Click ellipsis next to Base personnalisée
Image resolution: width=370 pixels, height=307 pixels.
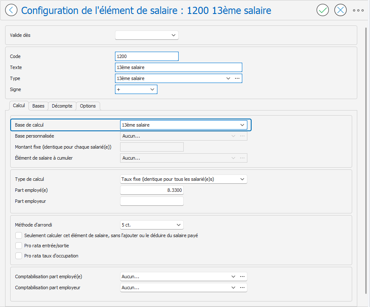point(242,136)
